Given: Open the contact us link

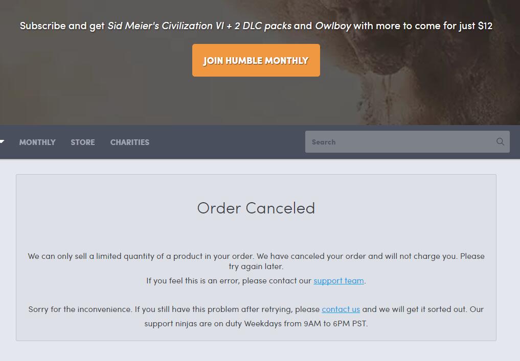Looking at the screenshot, I should (x=341, y=309).
